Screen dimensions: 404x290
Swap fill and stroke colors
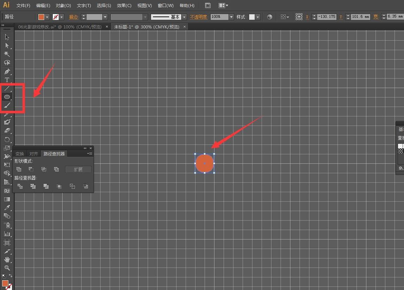[x=10, y=276]
